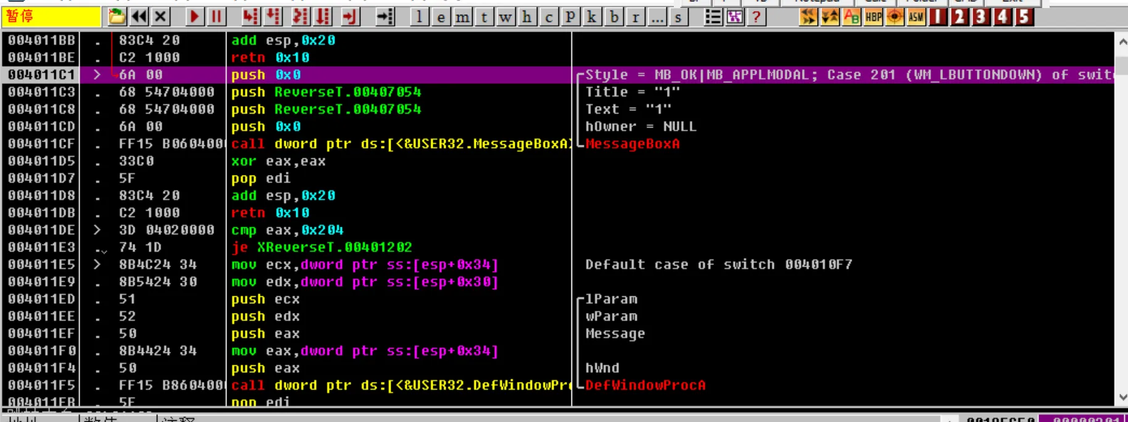The width and height of the screenshot is (1128, 422).
Task: Open a file with the folder icon
Action: pyautogui.click(x=117, y=17)
